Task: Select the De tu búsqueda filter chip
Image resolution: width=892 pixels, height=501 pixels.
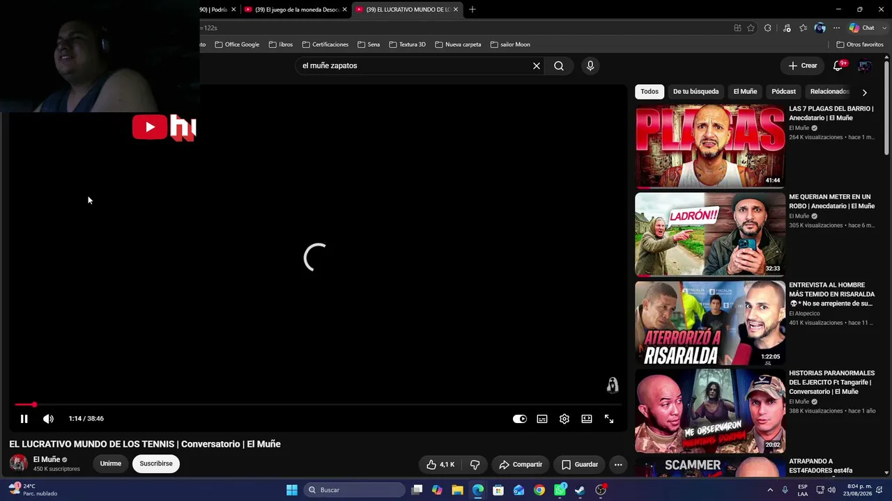Action: click(x=695, y=92)
